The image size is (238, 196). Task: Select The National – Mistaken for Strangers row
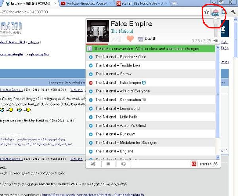[x=151, y=142]
